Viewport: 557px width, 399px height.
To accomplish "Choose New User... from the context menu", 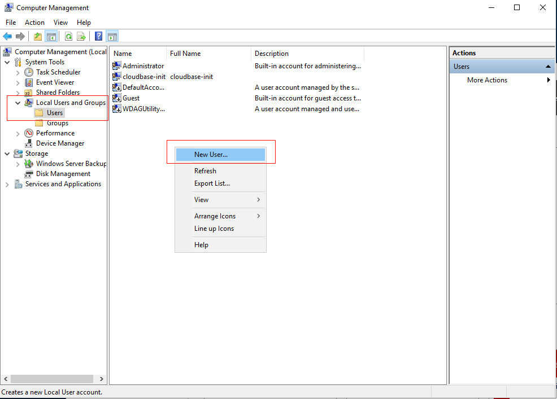I will pos(221,155).
